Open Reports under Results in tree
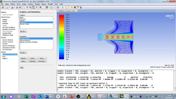Viewport: 176px width, 99px height. (5, 59)
